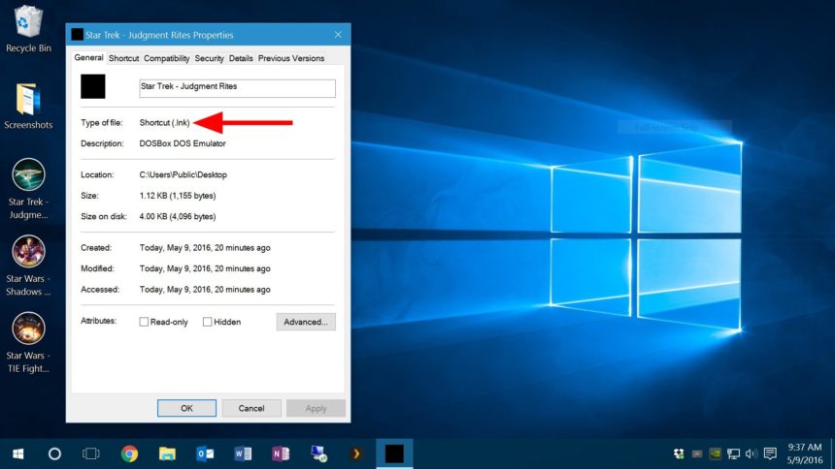
Task: Click the 1.12 KB (1,155 bytes) size value
Action: 178,196
